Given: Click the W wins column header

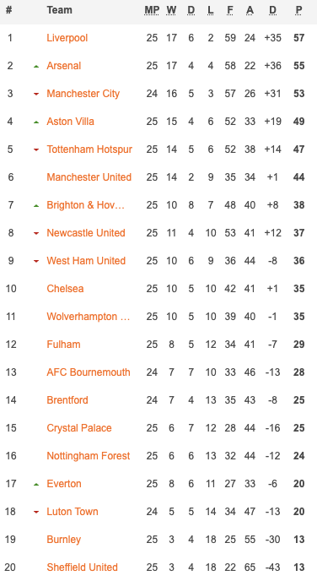Looking at the screenshot, I should coord(171,10).
